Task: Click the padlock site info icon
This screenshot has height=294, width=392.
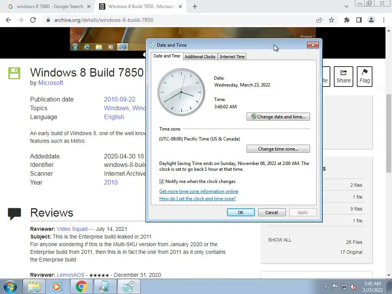Action: coord(48,20)
